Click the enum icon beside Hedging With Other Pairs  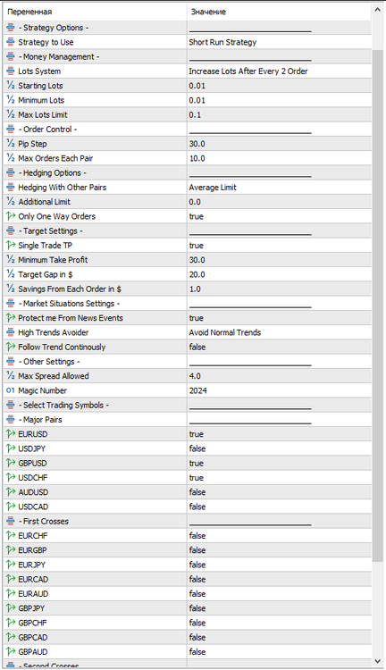click(11, 188)
